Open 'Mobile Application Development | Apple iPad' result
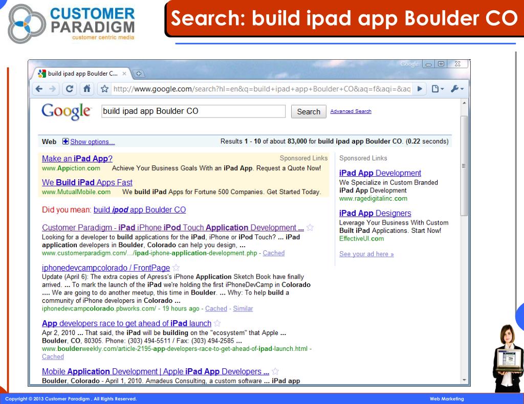This screenshot has width=524, height=404. click(156, 371)
